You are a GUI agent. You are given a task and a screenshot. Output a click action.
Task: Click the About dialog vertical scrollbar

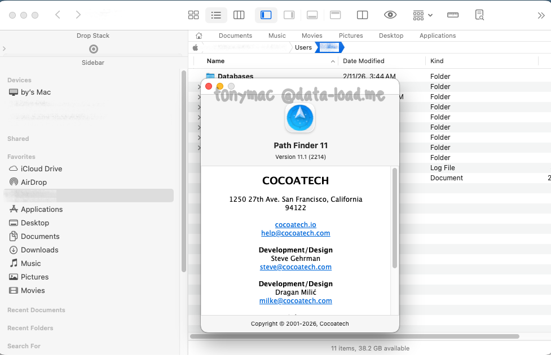pyautogui.click(x=395, y=219)
